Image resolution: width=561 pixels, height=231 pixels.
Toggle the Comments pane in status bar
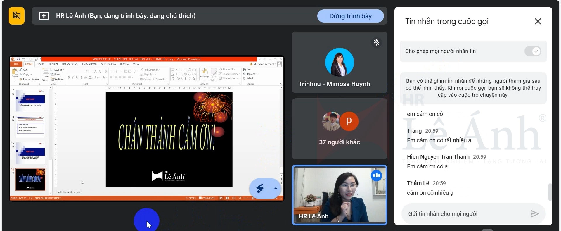point(207,198)
